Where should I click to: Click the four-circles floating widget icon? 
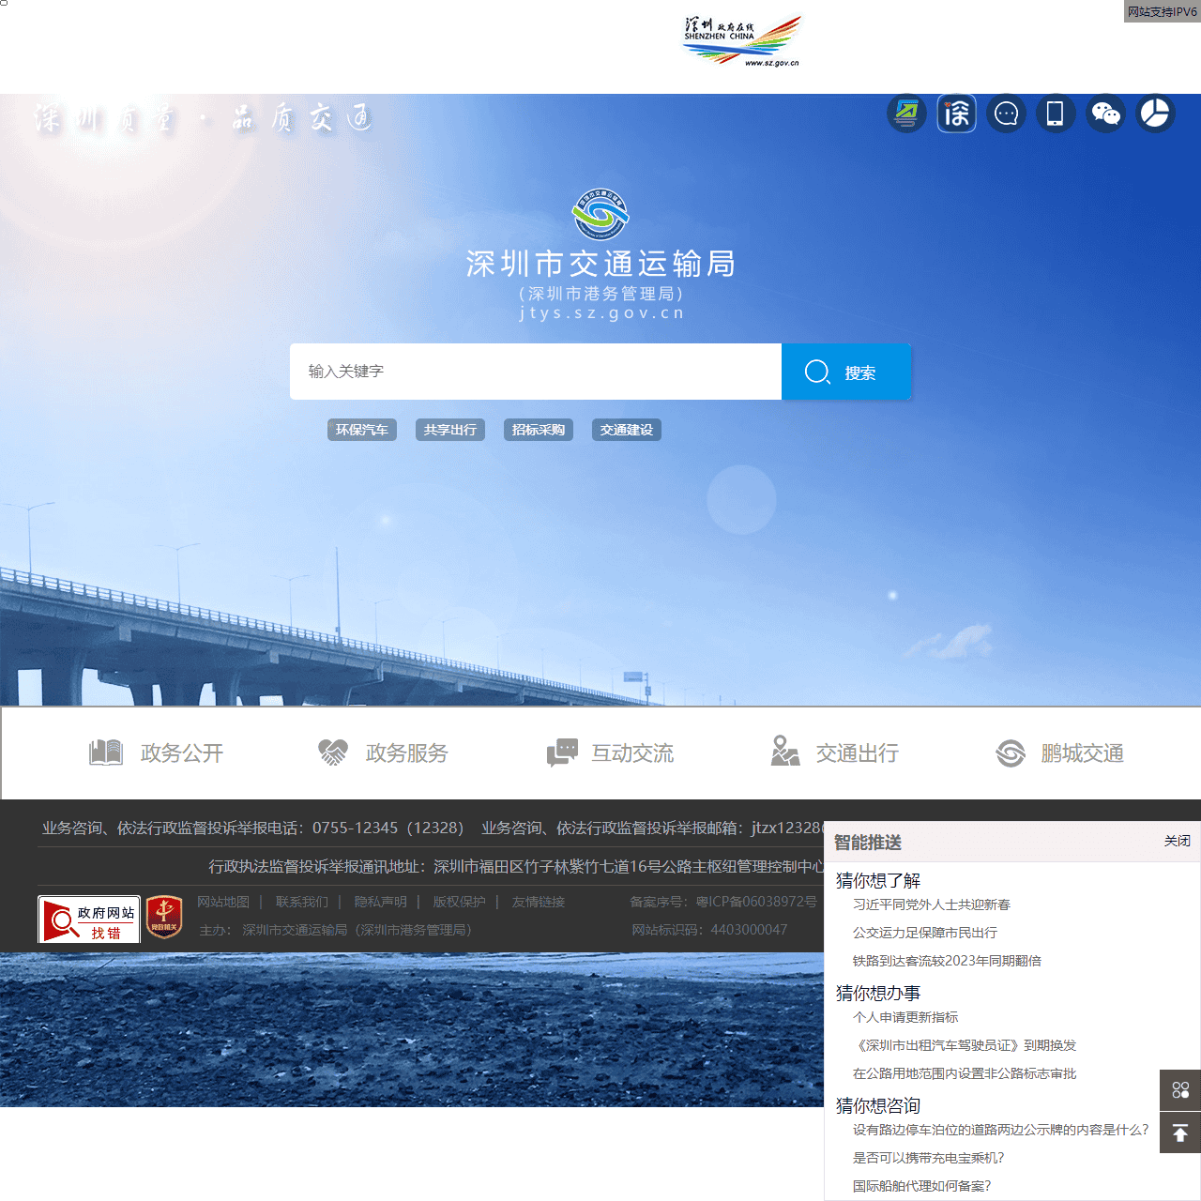[1180, 1089]
